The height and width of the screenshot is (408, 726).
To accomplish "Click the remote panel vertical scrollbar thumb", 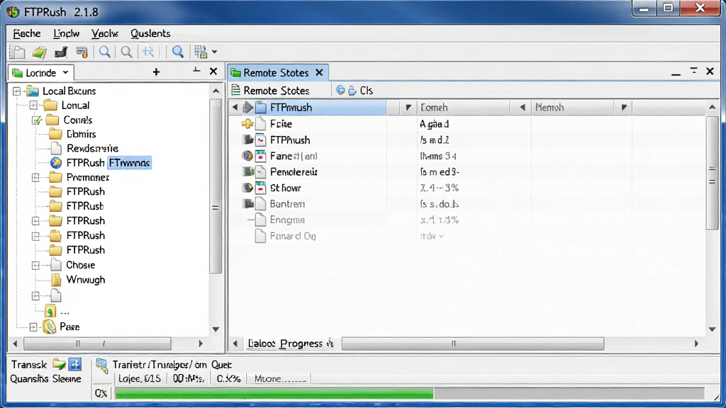I will click(x=712, y=173).
